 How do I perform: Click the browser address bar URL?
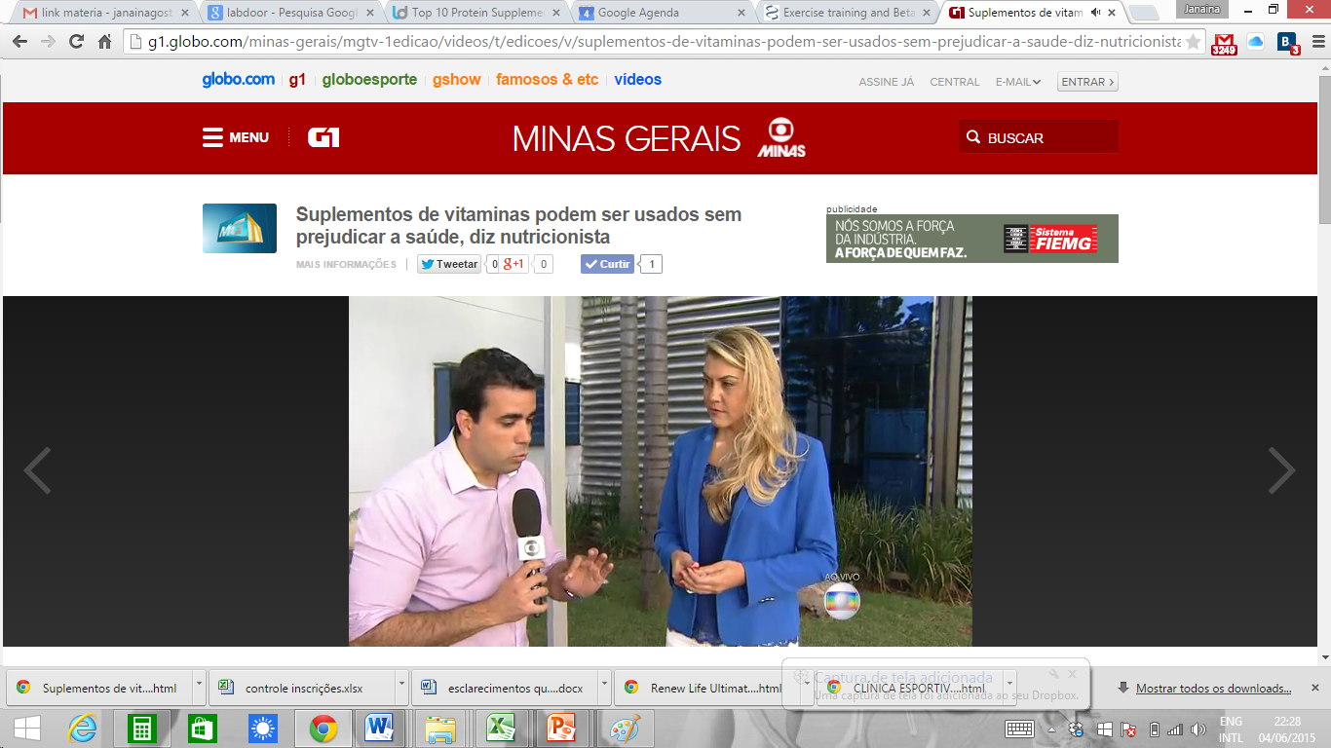(663, 43)
